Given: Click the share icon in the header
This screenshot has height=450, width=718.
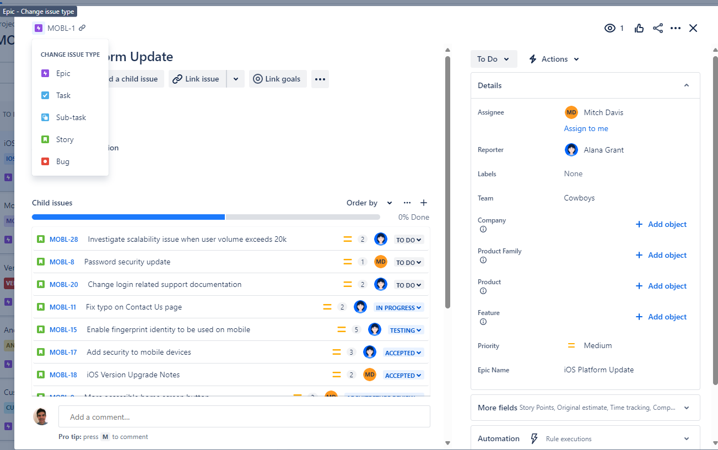Looking at the screenshot, I should 657,28.
